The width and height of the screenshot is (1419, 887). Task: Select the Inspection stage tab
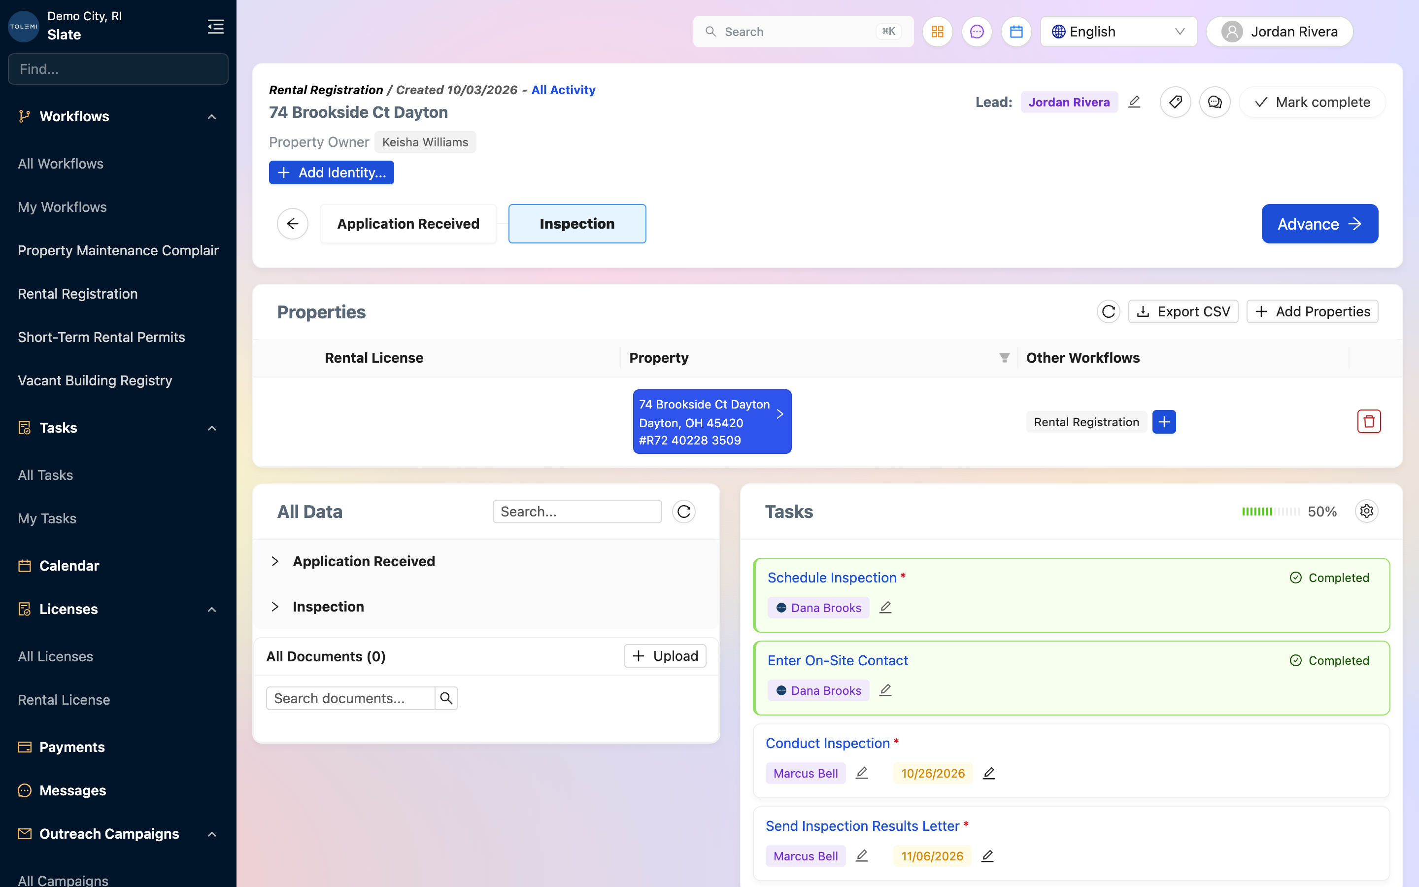point(577,224)
